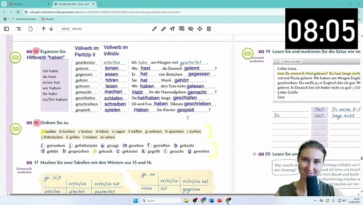
Task: Click the word 'geschlafen' in Partizip column
Action: [x=85, y=98]
